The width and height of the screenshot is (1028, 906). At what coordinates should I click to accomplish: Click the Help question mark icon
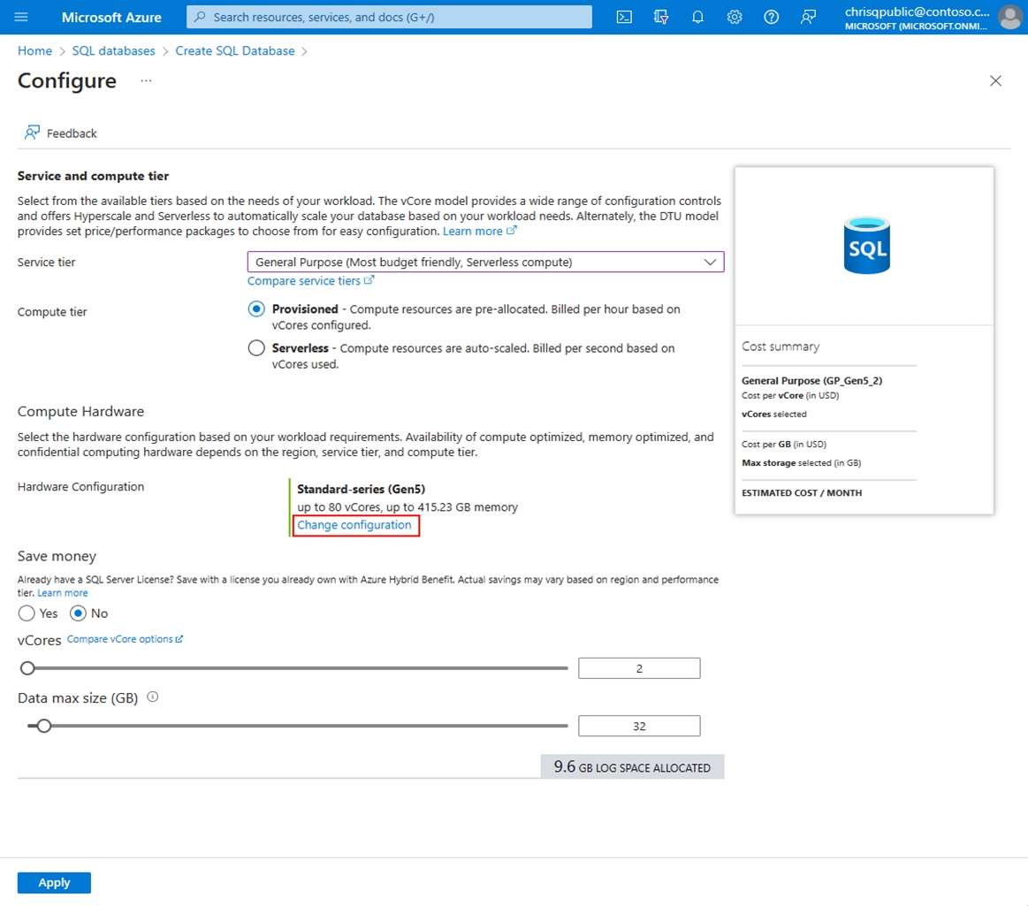[772, 17]
